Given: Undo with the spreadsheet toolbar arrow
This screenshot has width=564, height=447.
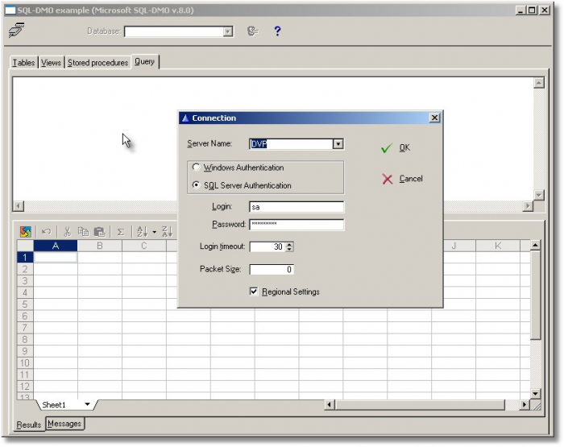Looking at the screenshot, I should pos(46,232).
